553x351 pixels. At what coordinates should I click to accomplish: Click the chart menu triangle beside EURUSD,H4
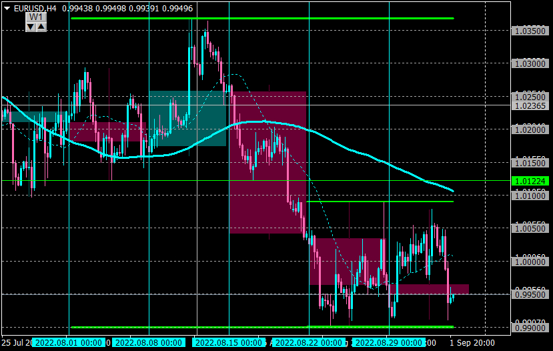[x=7, y=9]
